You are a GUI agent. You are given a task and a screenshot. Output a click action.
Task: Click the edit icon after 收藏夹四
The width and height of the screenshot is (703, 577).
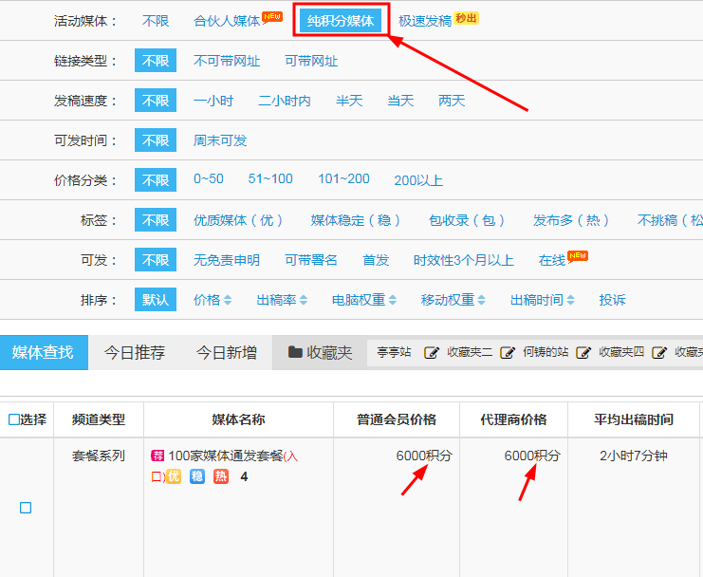tap(659, 353)
